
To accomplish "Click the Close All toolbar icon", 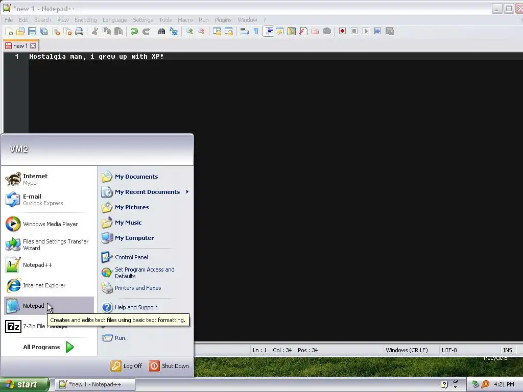I will click(67, 31).
